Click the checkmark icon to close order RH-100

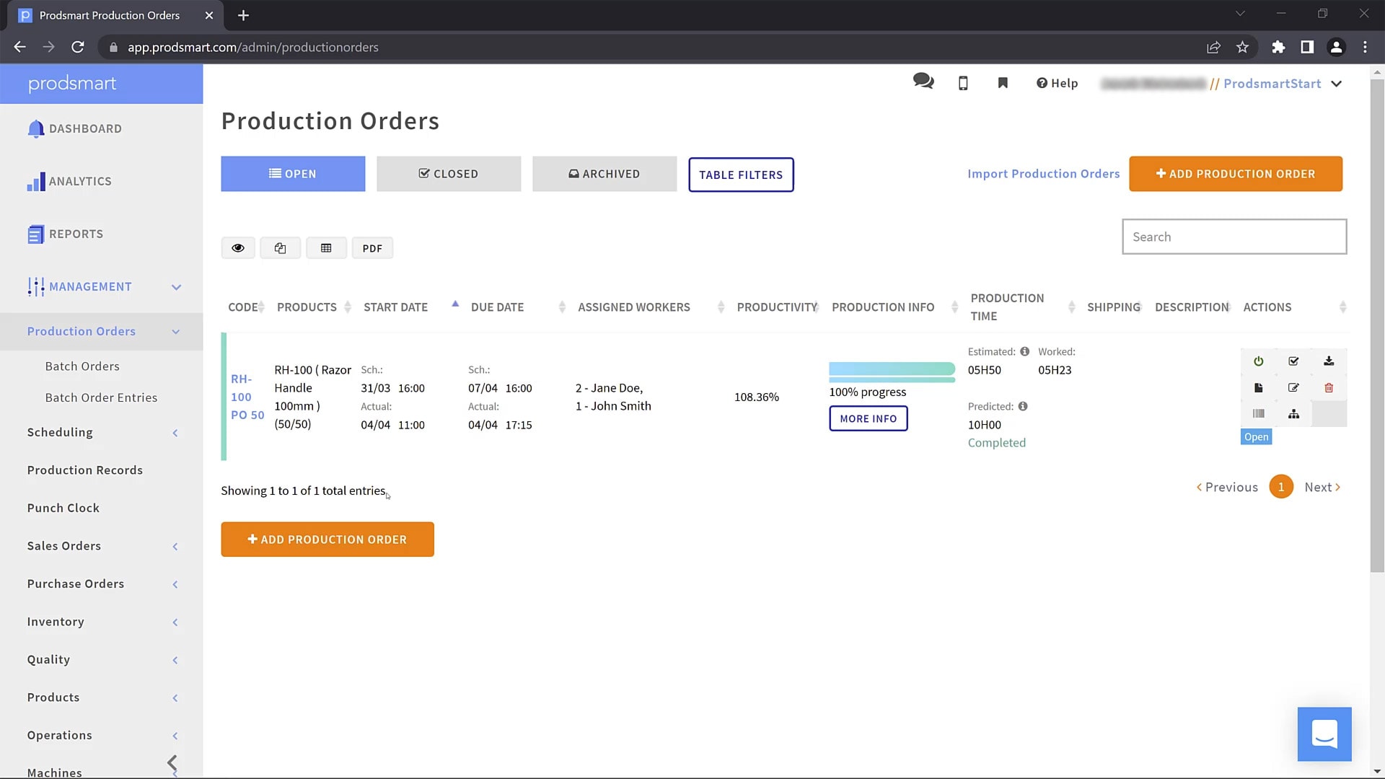tap(1293, 361)
